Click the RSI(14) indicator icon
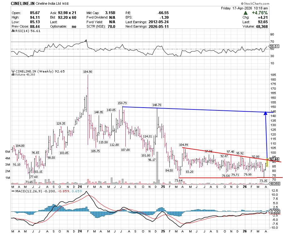Screen dimensions: 283x234 (13, 31)
